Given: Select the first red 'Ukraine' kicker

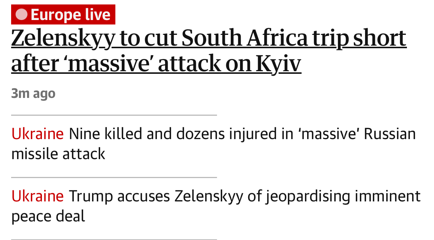Looking at the screenshot, I should pos(37,134).
